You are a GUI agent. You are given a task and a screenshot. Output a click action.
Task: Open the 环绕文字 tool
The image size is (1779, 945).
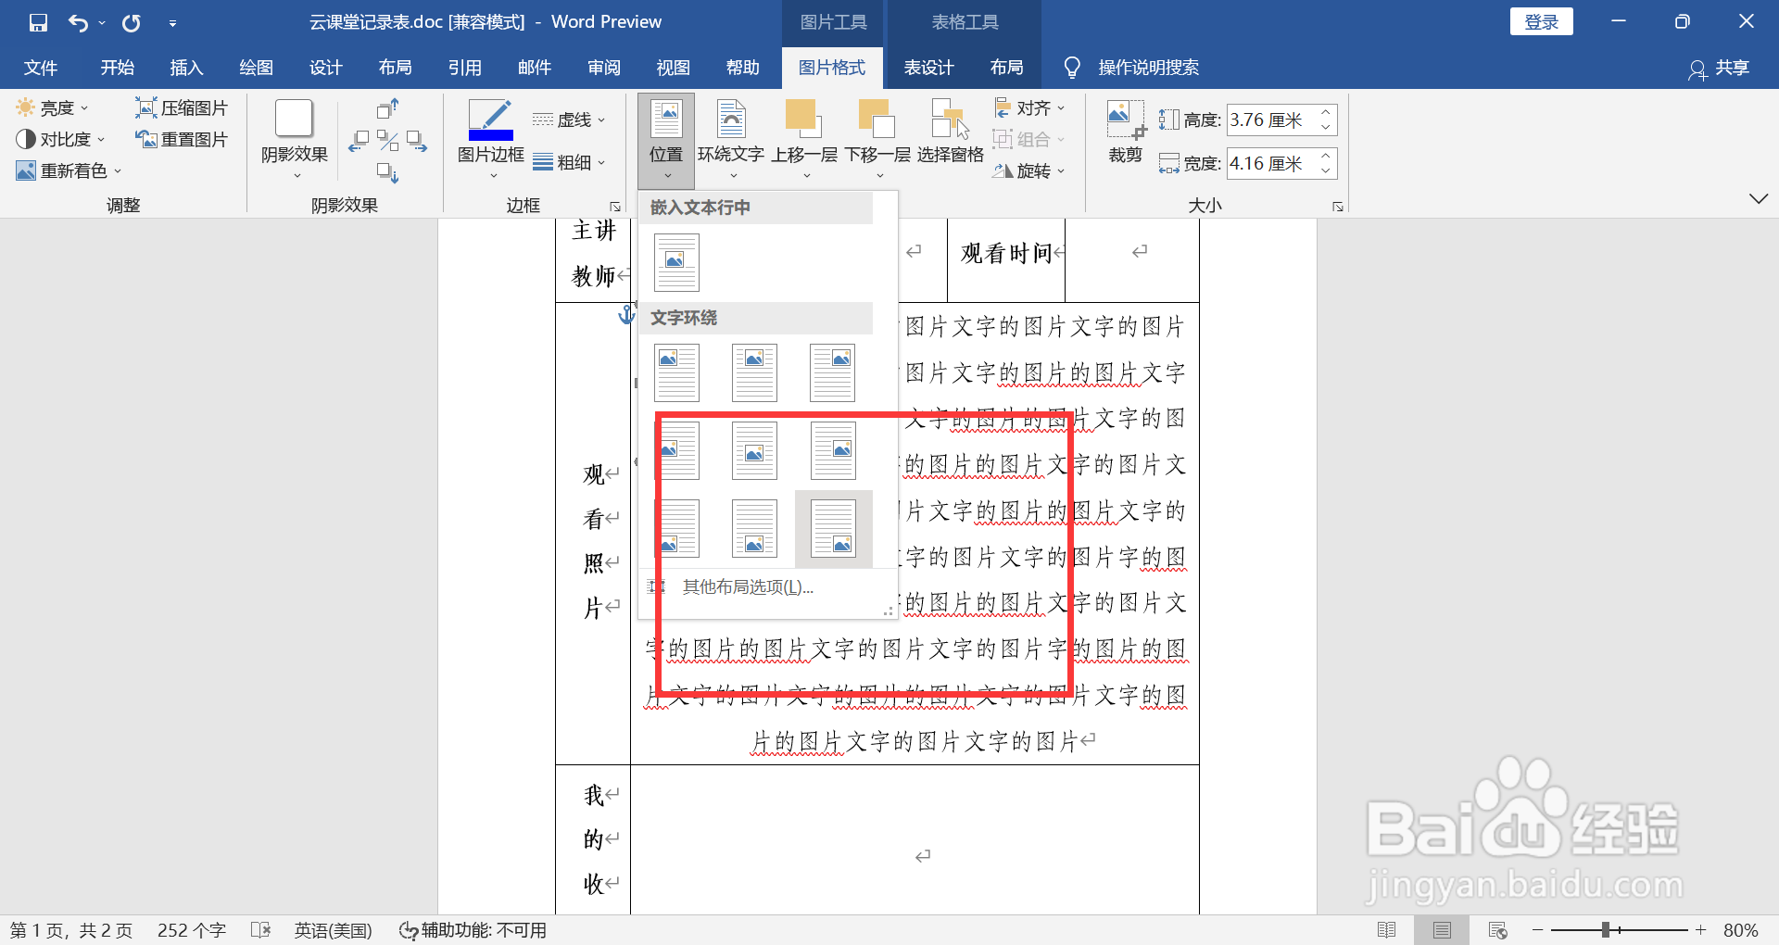[x=731, y=136]
